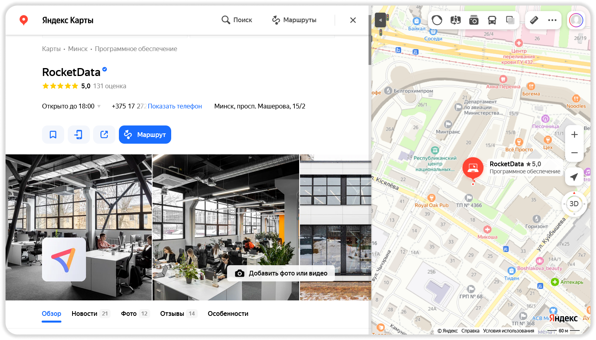
Task: Click the Минтранс map marker
Action: (448, 124)
